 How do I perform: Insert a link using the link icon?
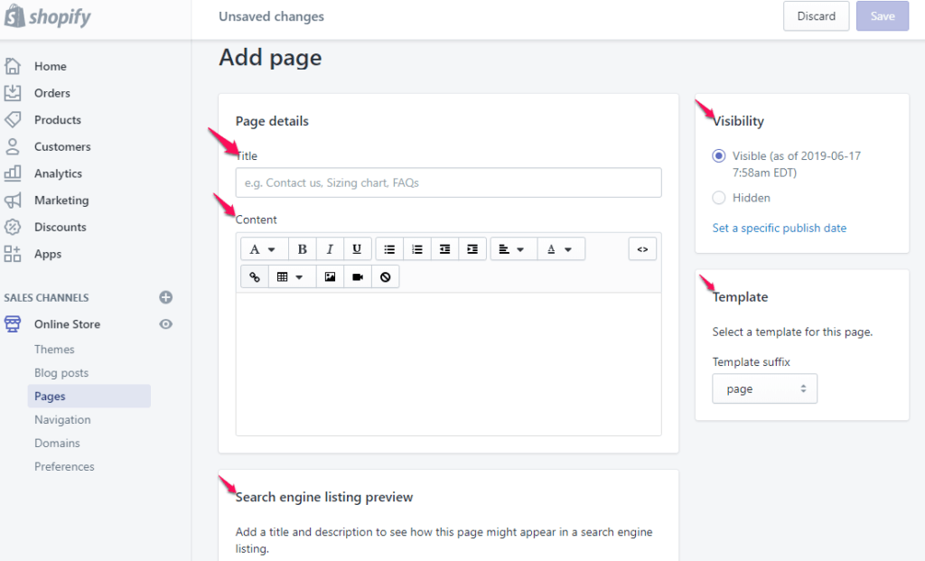[x=255, y=277]
